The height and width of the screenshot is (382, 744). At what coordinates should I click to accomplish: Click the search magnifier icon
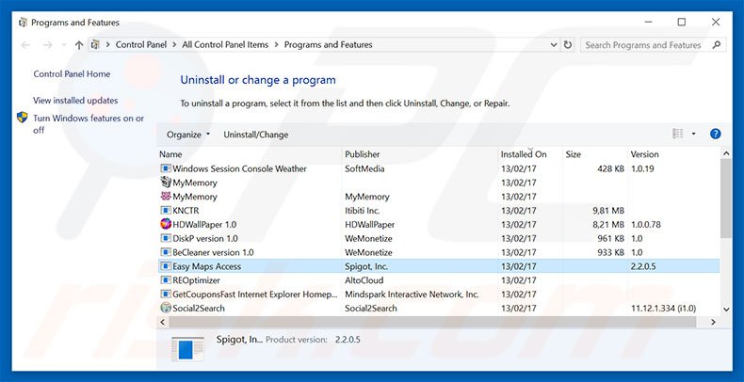tap(717, 45)
